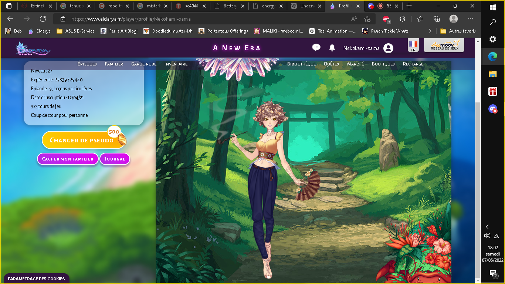
Task: Add this page to favorites with star icon
Action: [x=367, y=19]
